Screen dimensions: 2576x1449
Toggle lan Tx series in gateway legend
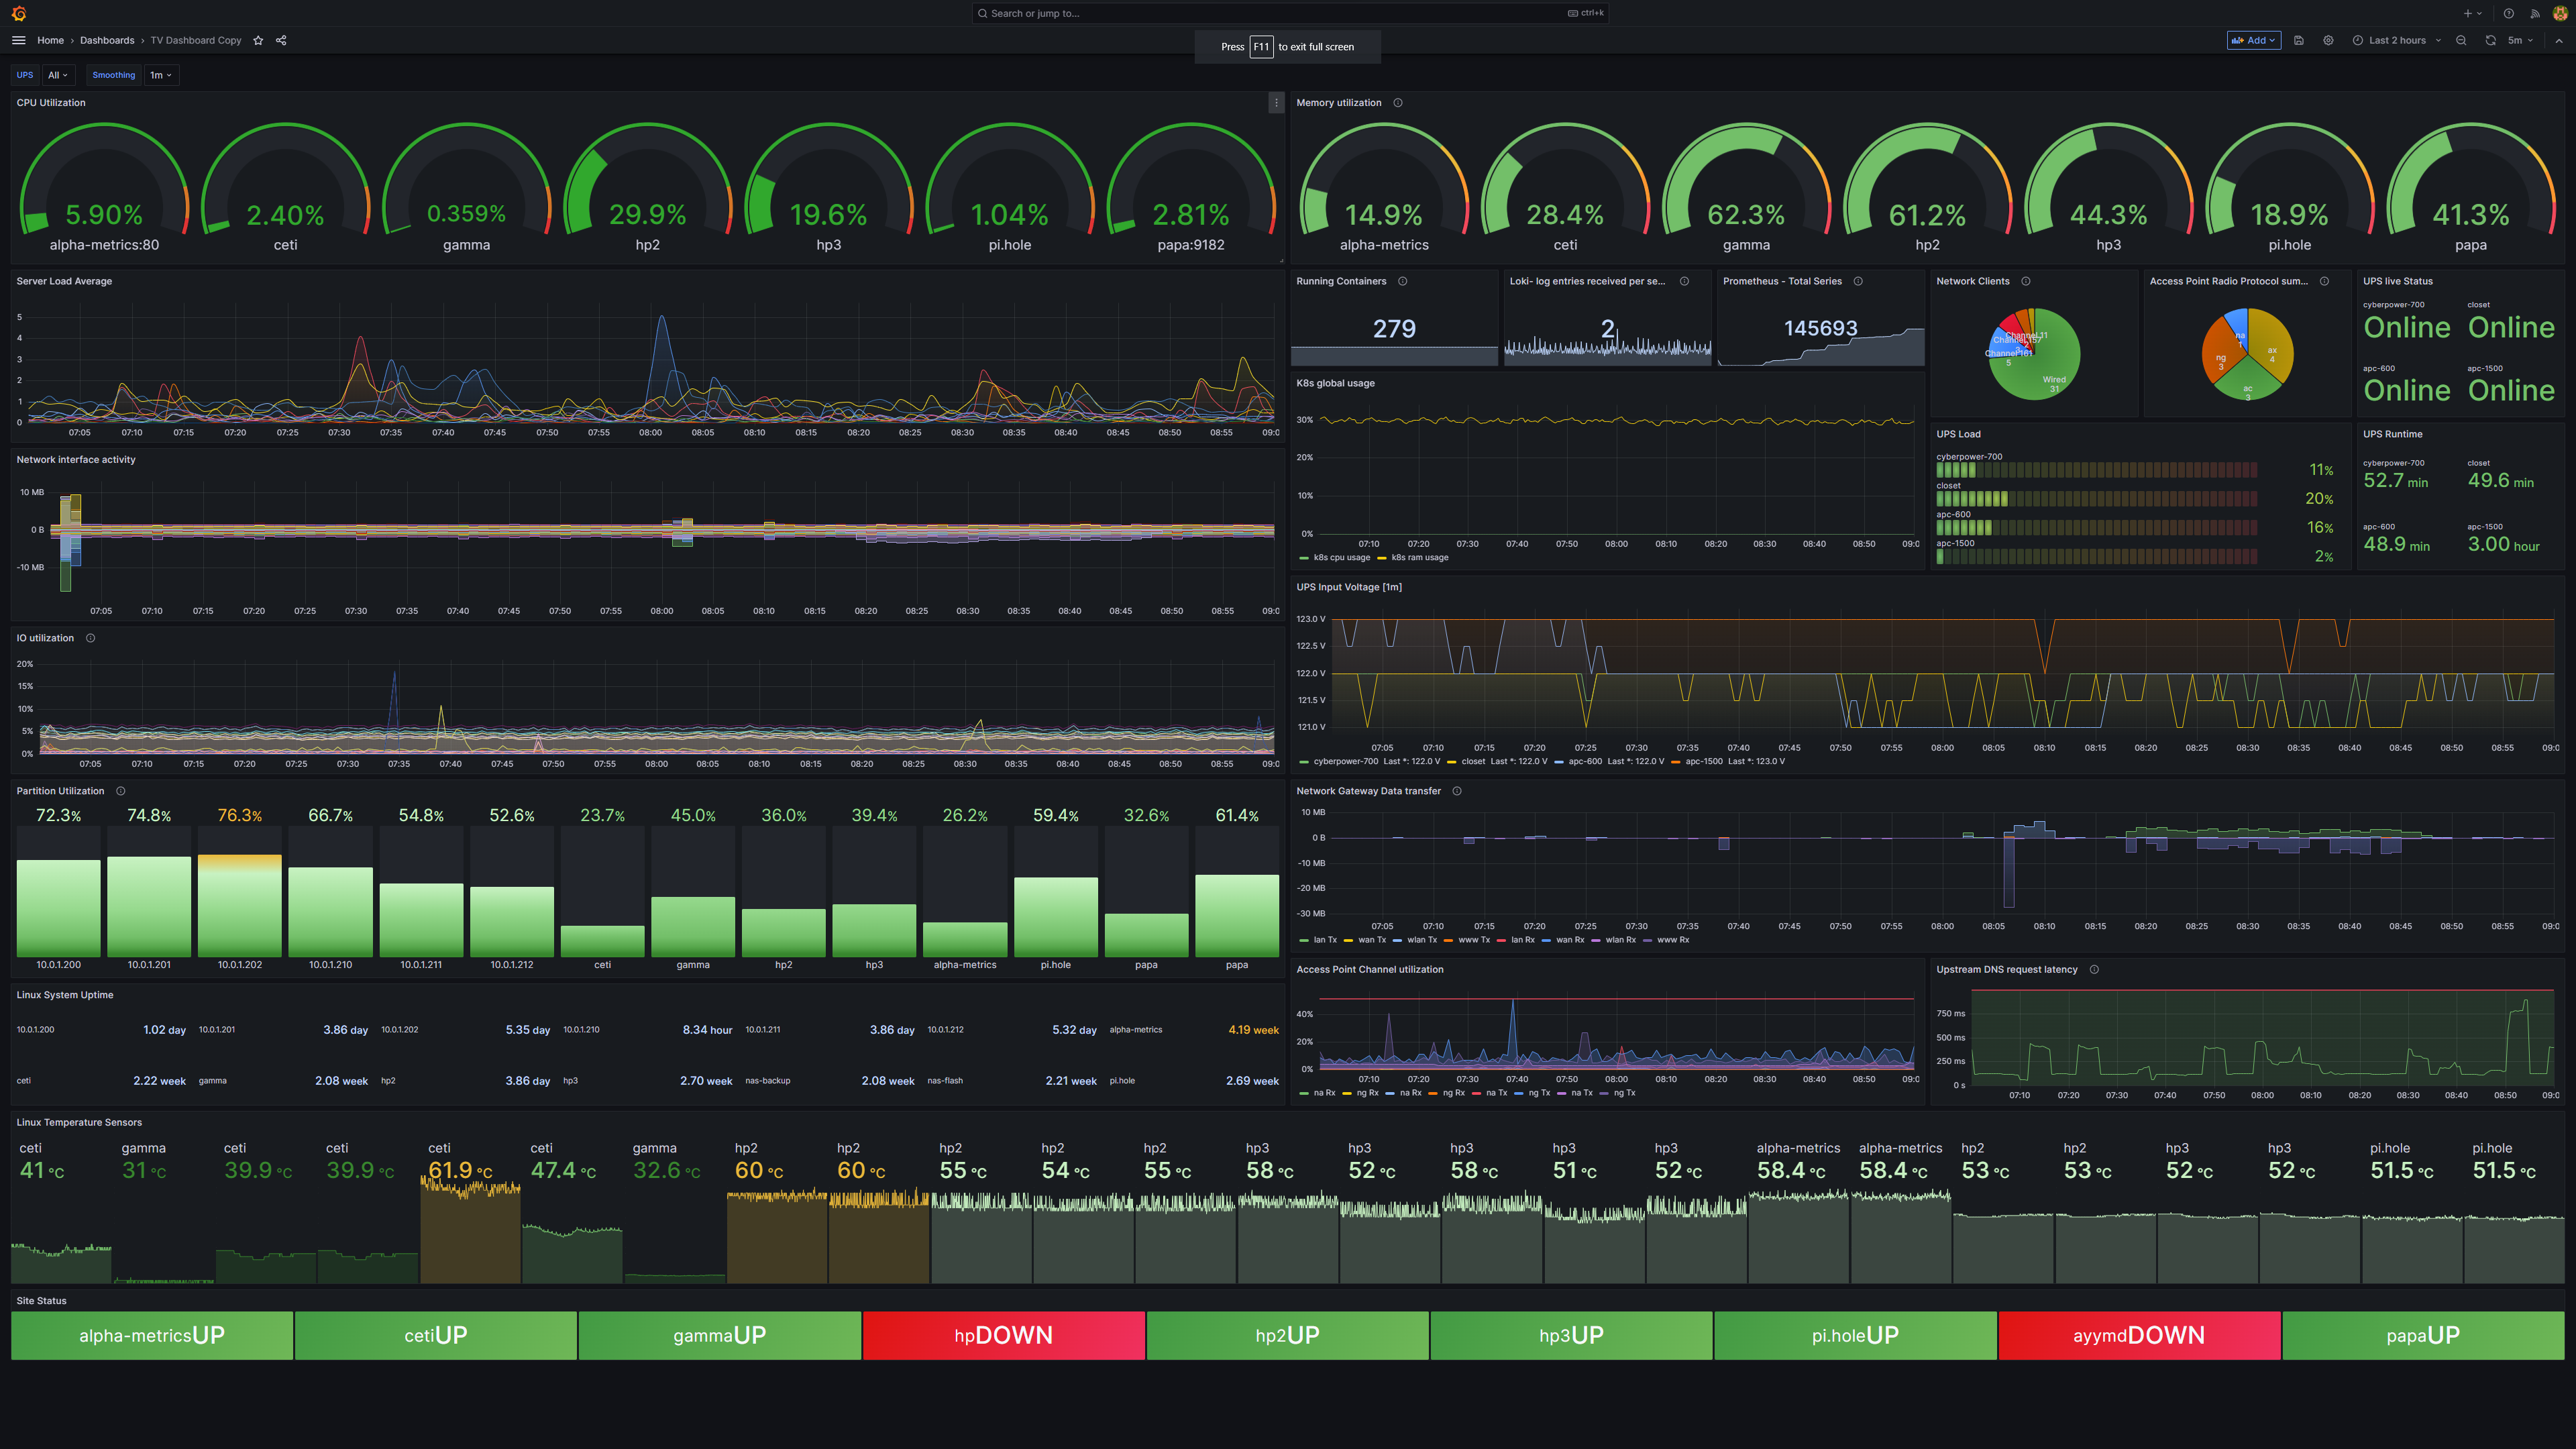(x=1325, y=940)
